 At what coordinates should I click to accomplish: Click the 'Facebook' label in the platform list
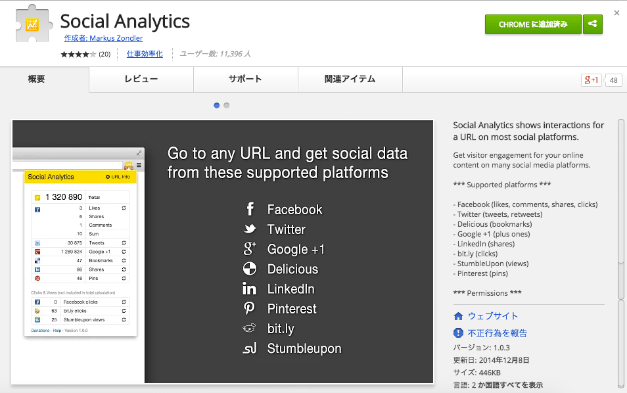[x=294, y=210]
